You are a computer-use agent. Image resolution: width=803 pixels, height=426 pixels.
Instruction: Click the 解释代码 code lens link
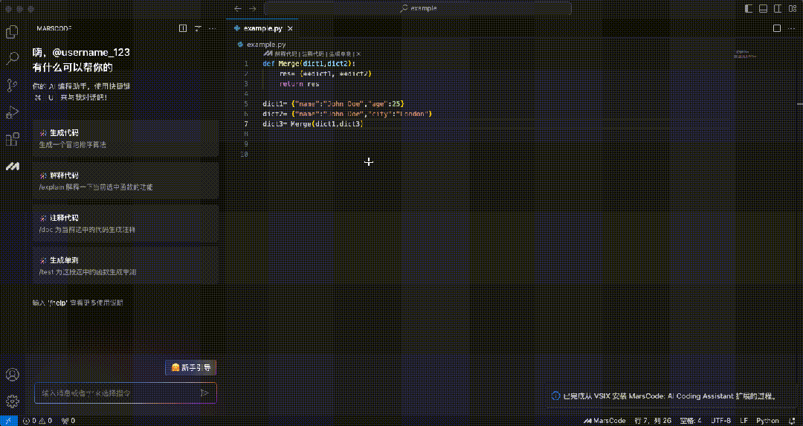tap(286, 54)
